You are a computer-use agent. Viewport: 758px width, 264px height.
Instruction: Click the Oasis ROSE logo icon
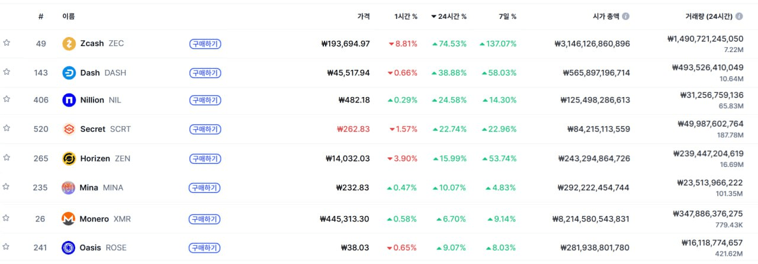point(69,247)
